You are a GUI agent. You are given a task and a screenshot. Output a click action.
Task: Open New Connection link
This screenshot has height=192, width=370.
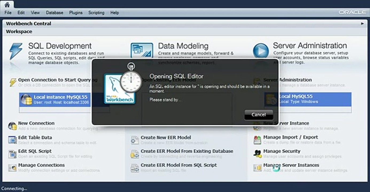point(36,123)
